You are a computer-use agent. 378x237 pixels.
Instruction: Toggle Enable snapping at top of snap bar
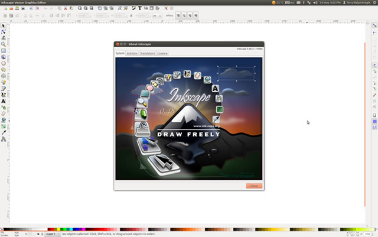(374, 25)
